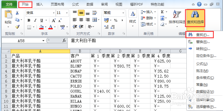Open the Font dialog launcher

(67, 33)
